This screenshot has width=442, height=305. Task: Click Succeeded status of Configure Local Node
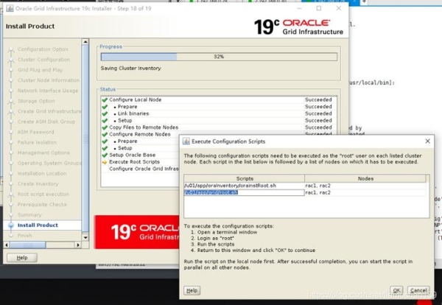pos(318,99)
